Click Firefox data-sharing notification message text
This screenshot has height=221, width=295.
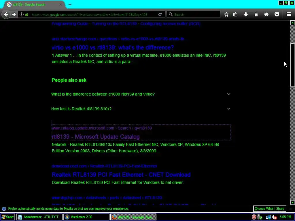[x=69, y=209]
